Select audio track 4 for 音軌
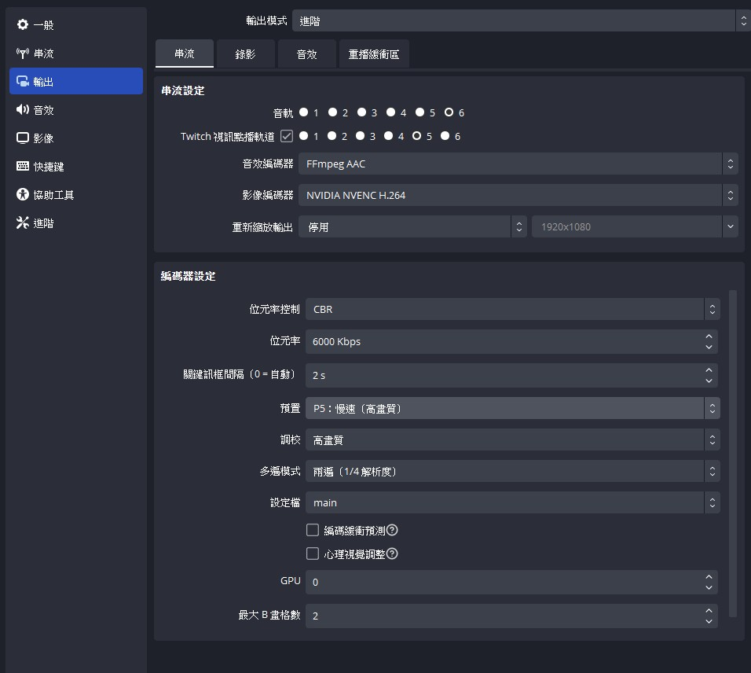The image size is (751, 673). [391, 112]
